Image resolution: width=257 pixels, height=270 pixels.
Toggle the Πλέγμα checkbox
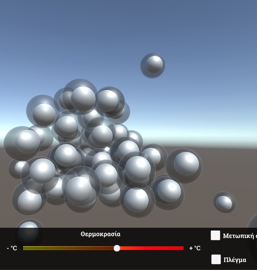coord(216,259)
